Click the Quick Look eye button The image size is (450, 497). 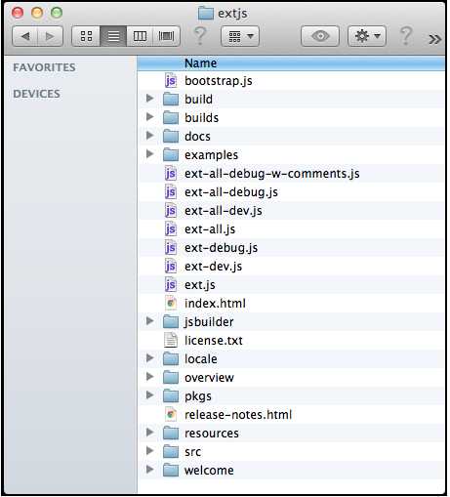[320, 36]
